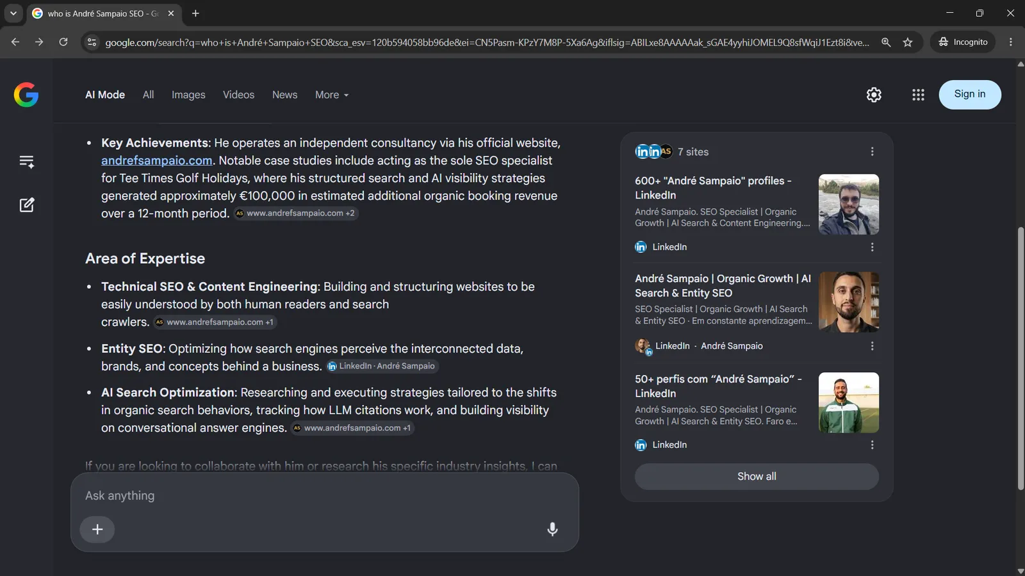The height and width of the screenshot is (576, 1025).
Task: Click the browser address bar URL
Action: pyautogui.click(x=487, y=42)
